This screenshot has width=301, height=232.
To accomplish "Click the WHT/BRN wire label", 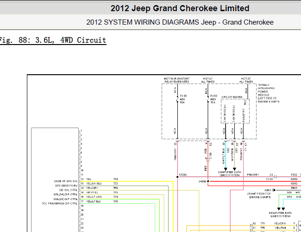I will (232, 155).
